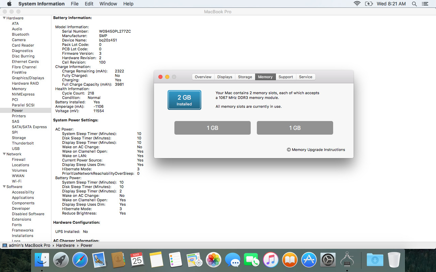The width and height of the screenshot is (436, 272).
Task: Click admin's MacBook Pro in path bar
Action: (x=26, y=245)
